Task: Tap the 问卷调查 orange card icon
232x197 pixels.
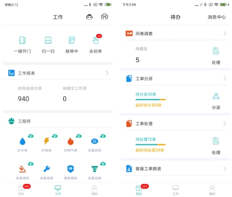Action: 129,33
